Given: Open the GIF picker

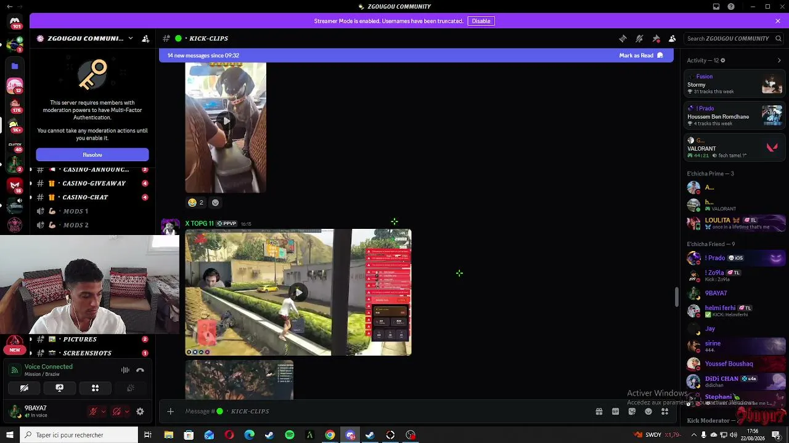Looking at the screenshot, I should pyautogui.click(x=615, y=412).
